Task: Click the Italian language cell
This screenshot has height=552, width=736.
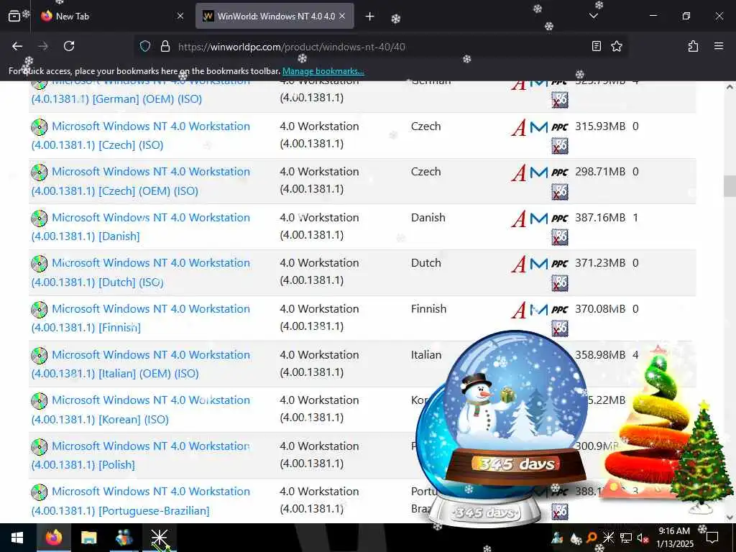Action: pos(426,355)
